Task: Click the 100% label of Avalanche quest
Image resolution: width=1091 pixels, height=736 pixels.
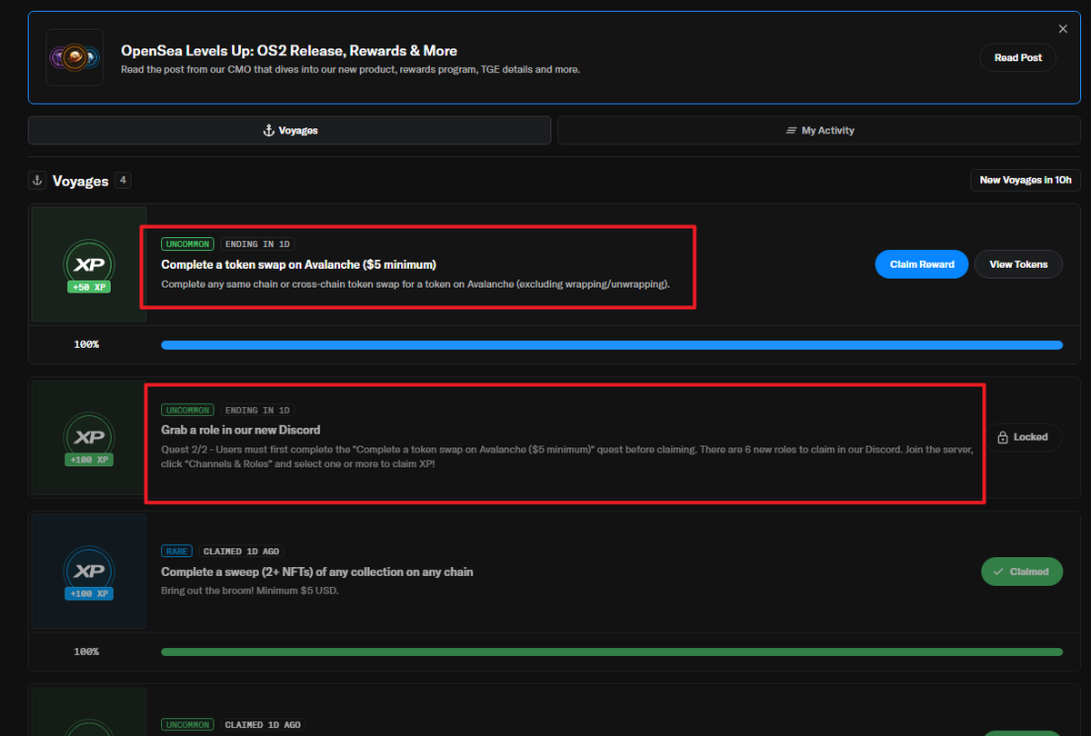Action: (x=86, y=345)
